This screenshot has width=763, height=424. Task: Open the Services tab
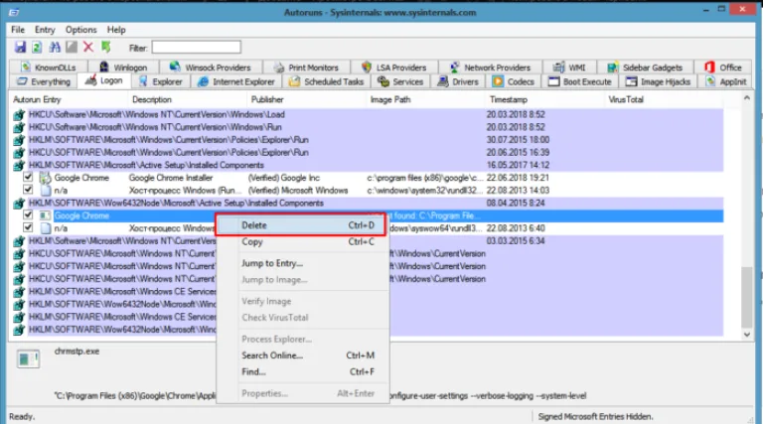(400, 81)
